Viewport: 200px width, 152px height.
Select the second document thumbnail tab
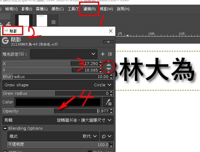pos(42,21)
